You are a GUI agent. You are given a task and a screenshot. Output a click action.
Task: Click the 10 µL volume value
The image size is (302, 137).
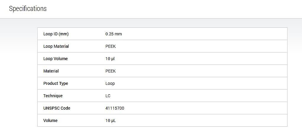pos(111,121)
